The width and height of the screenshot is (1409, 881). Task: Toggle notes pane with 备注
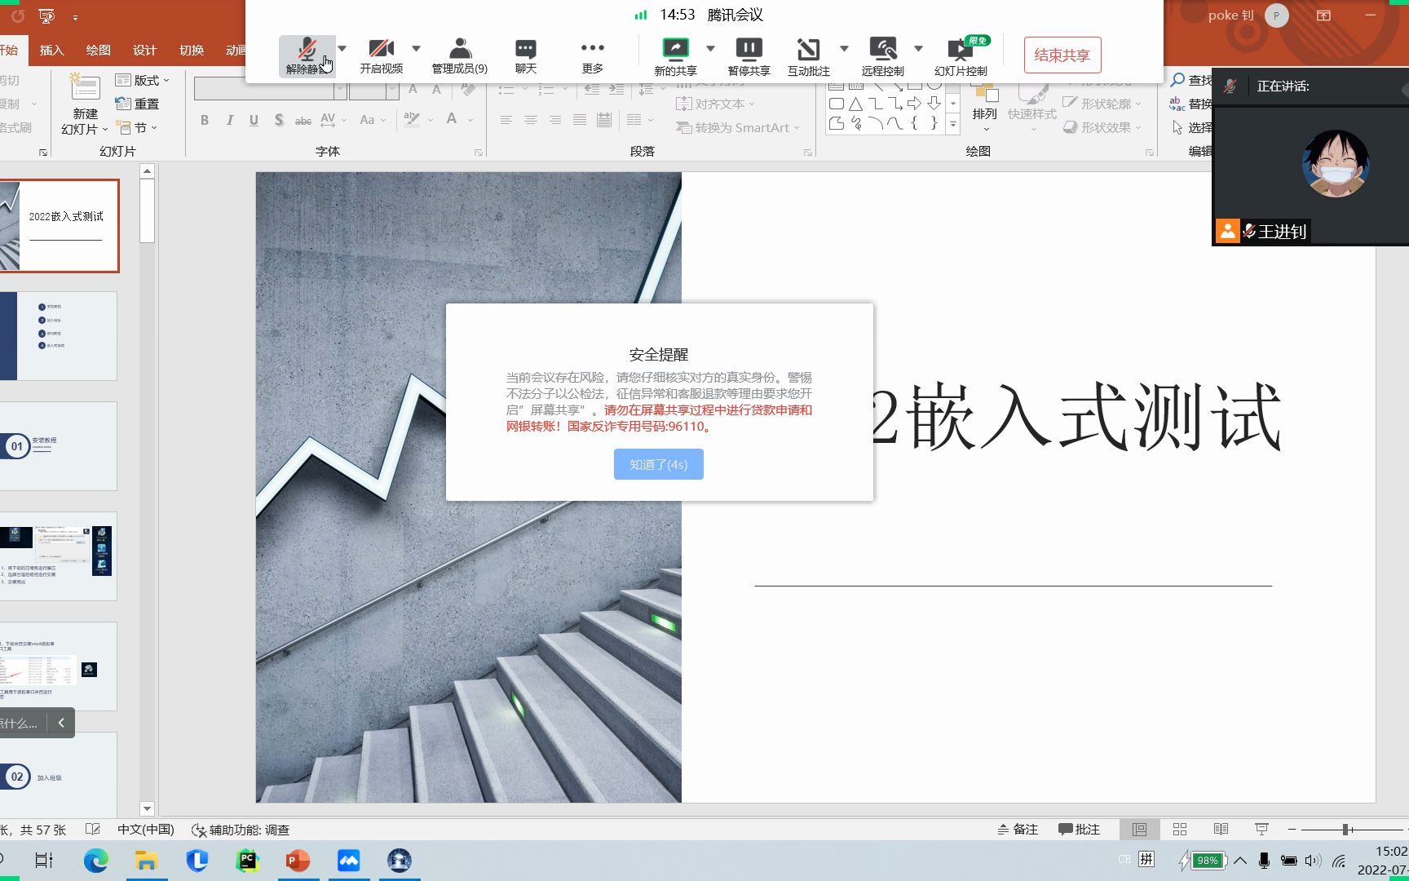tap(1018, 830)
